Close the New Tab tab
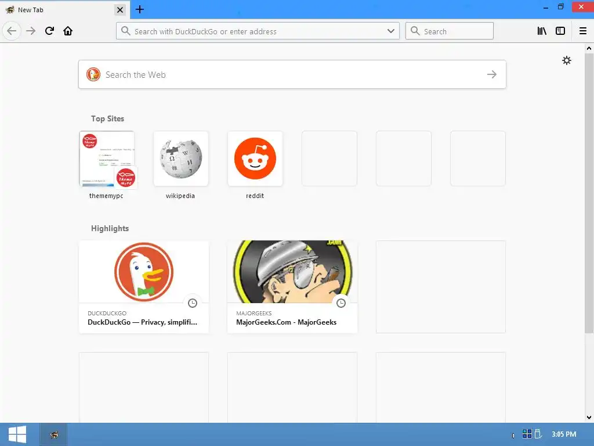 [x=120, y=10]
